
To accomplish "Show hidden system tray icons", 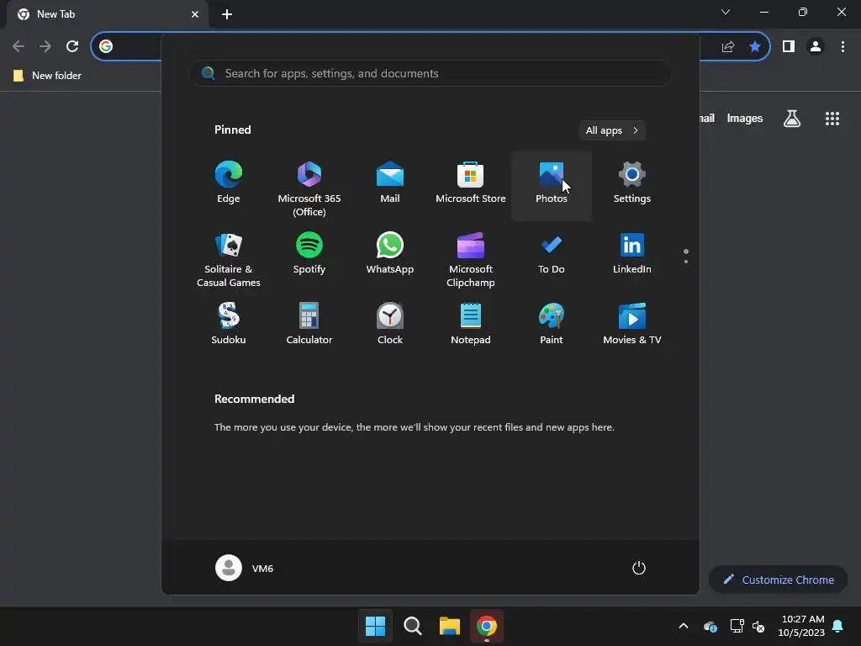I will (684, 626).
